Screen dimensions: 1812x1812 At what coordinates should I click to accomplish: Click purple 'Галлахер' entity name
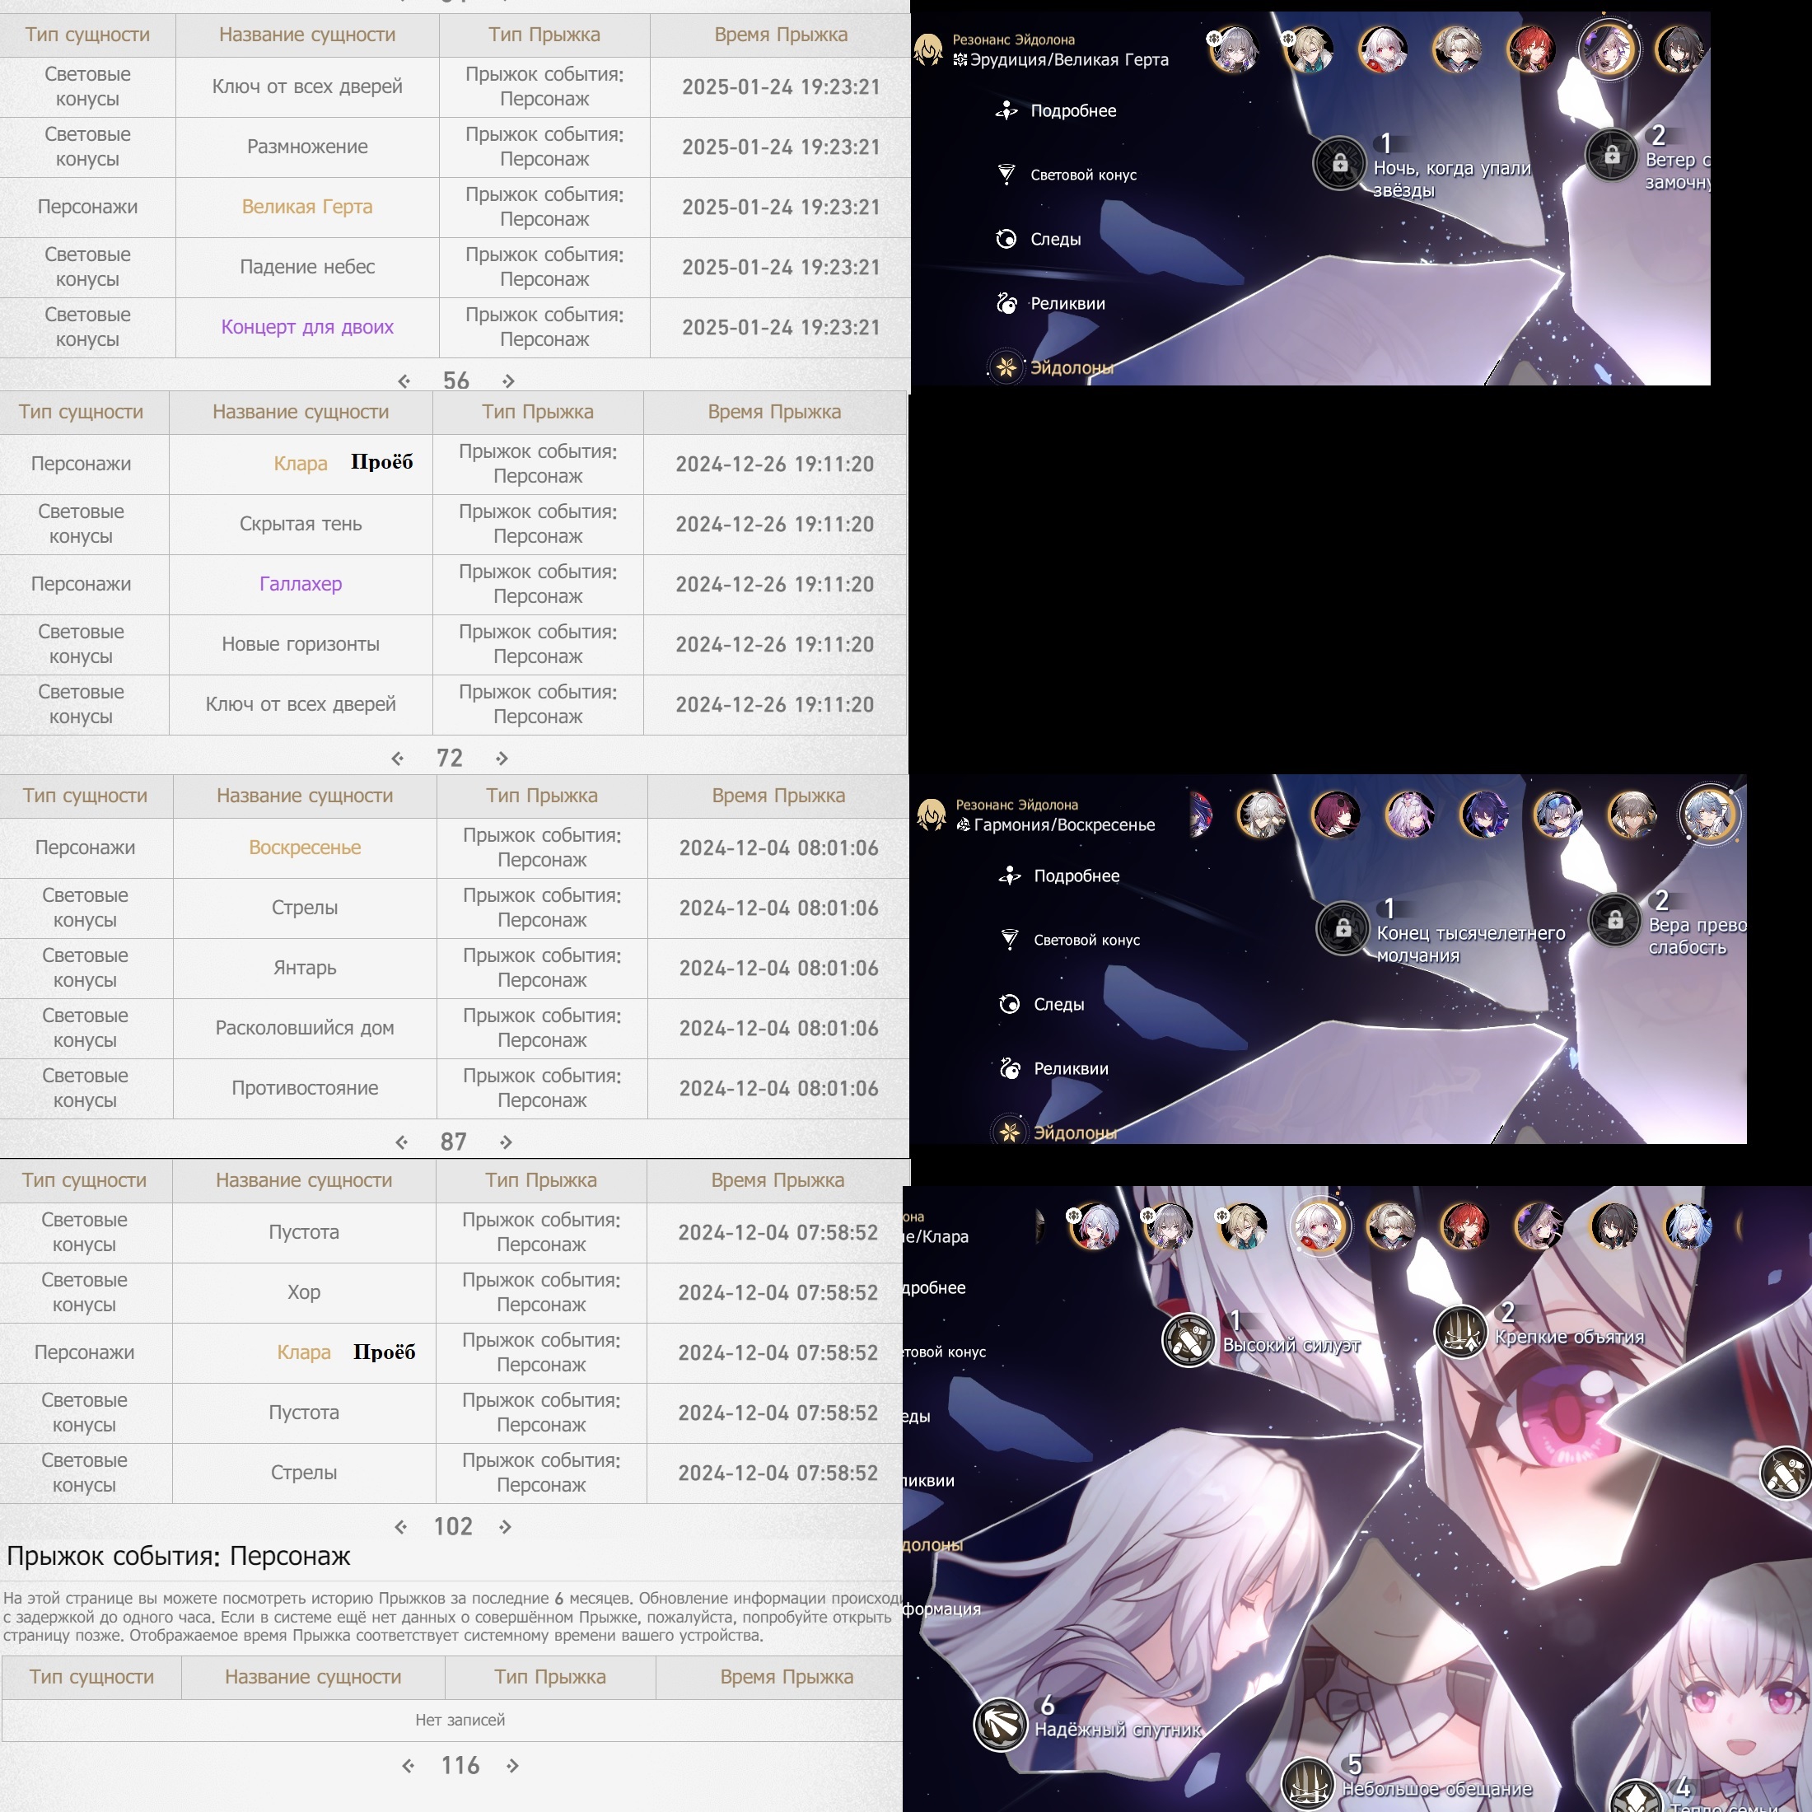tap(300, 583)
